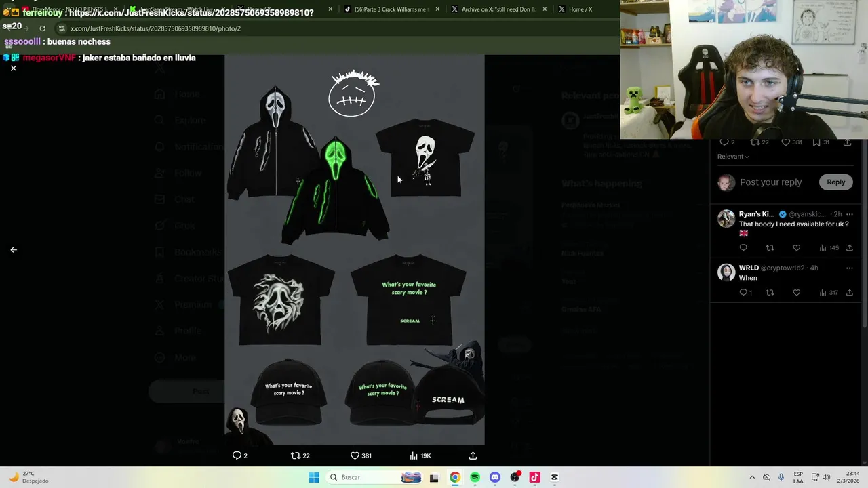Go to previous photo with left arrow
The height and width of the screenshot is (488, 868).
pos(13,249)
